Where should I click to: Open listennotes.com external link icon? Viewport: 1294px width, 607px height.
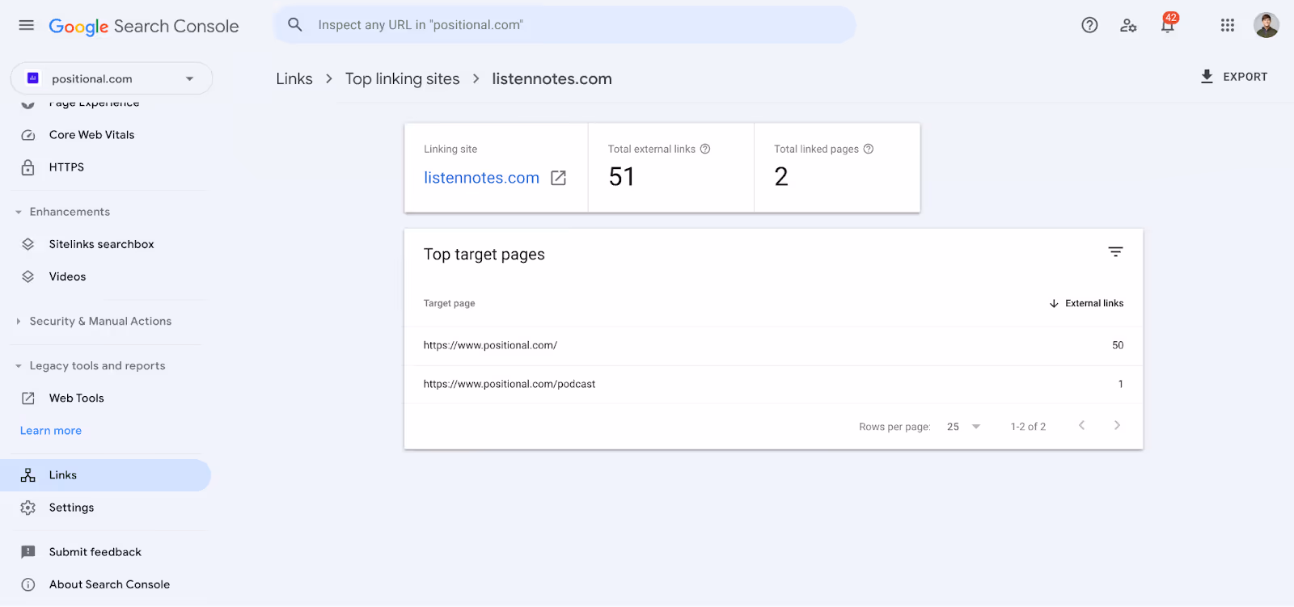click(558, 178)
